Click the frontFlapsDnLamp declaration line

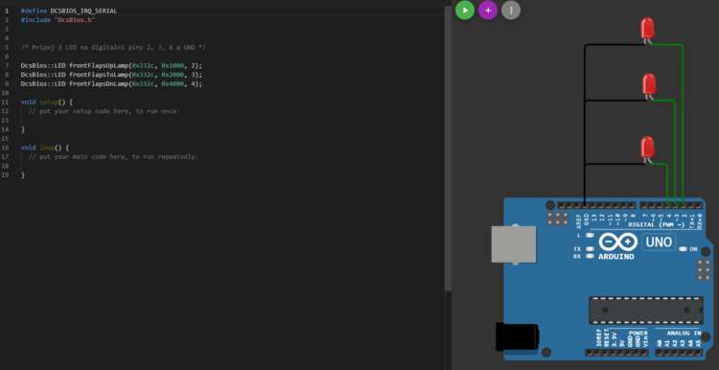coord(111,84)
